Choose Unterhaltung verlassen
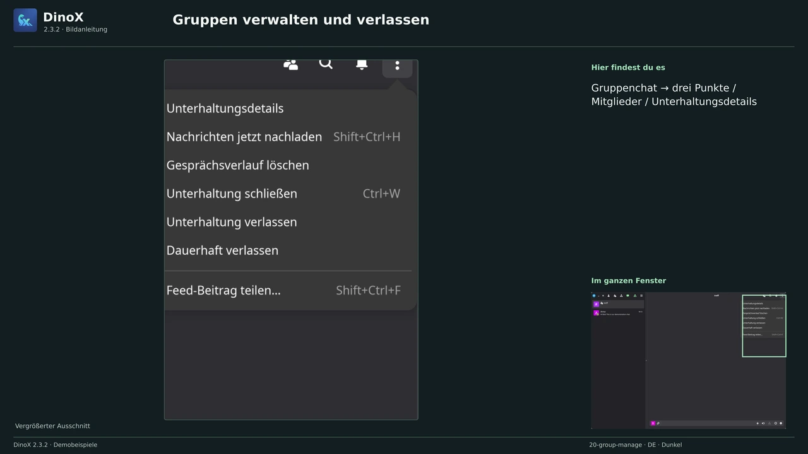Viewport: 808px width, 454px height. point(287,222)
